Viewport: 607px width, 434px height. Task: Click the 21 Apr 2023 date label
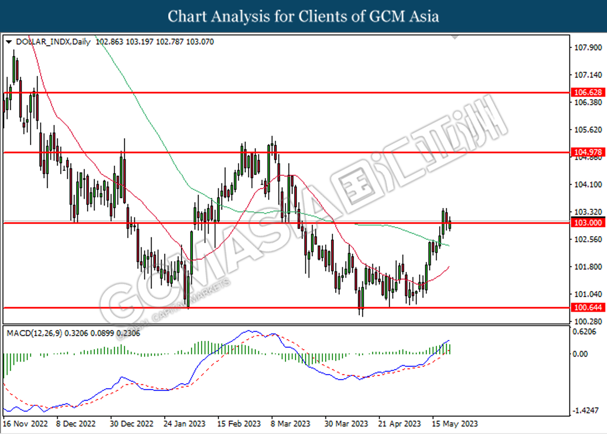click(x=399, y=424)
